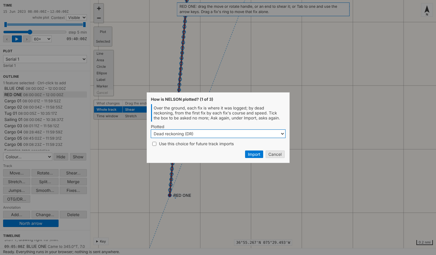Open the track Shear... tool
This screenshot has width=436, height=255.
(73, 173)
